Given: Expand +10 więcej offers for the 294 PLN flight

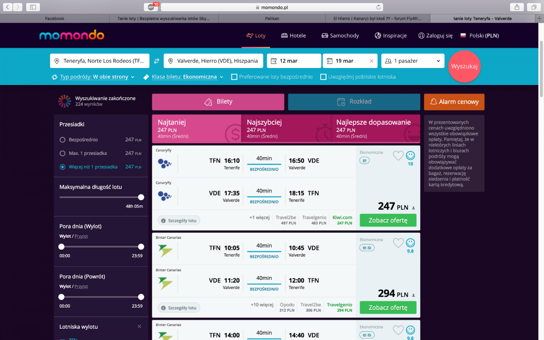Looking at the screenshot, I should pyautogui.click(x=262, y=305).
